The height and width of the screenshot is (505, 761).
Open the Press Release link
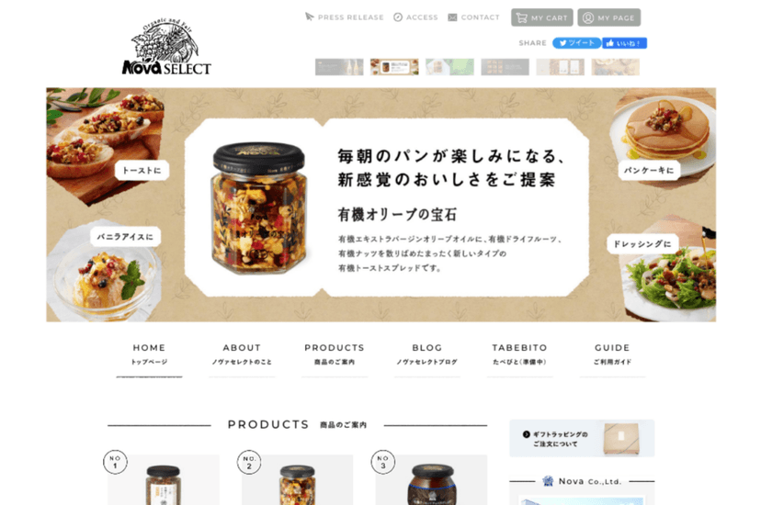344,17
